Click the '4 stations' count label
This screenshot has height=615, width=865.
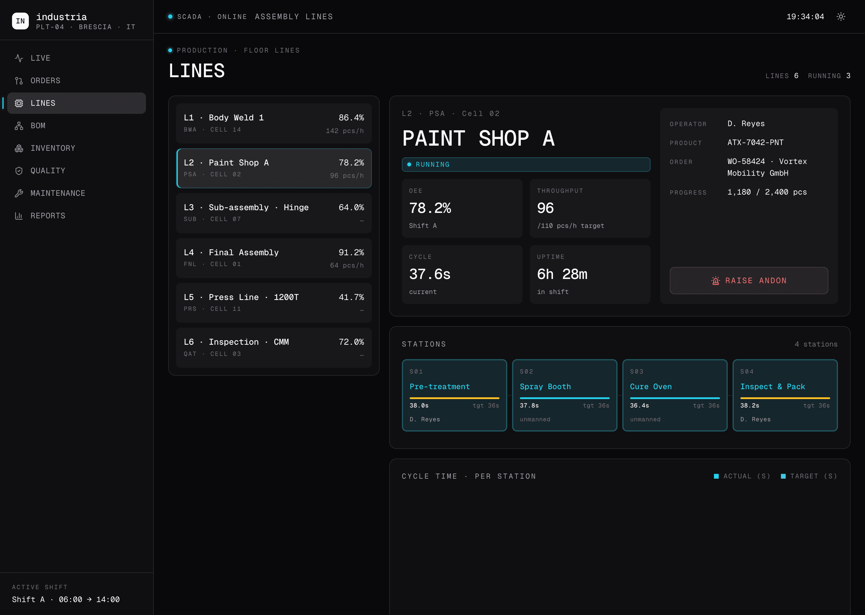816,344
